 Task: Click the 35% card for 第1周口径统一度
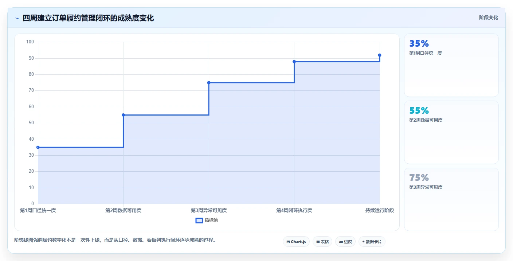tap(451, 65)
